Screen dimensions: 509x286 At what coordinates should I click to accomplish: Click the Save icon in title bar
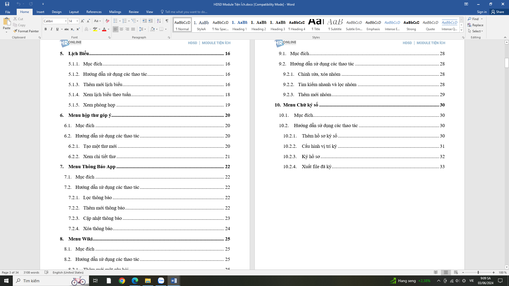(x=7, y=4)
